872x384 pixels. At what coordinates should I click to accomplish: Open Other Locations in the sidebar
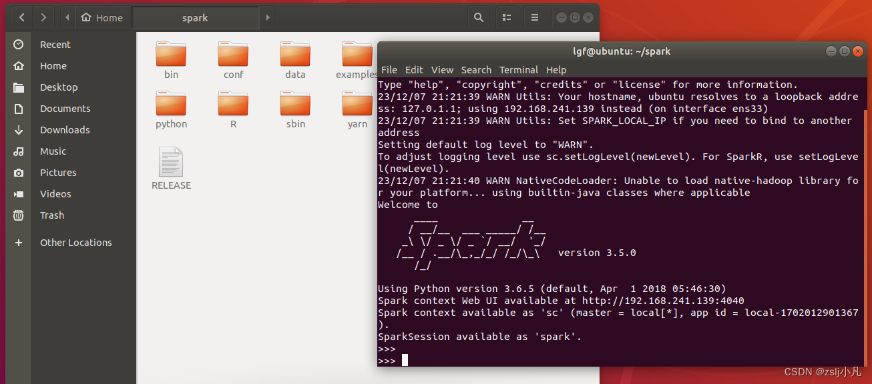pos(75,243)
